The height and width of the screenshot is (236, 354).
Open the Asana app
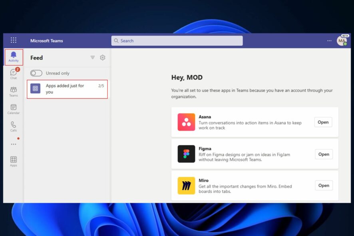click(x=323, y=122)
